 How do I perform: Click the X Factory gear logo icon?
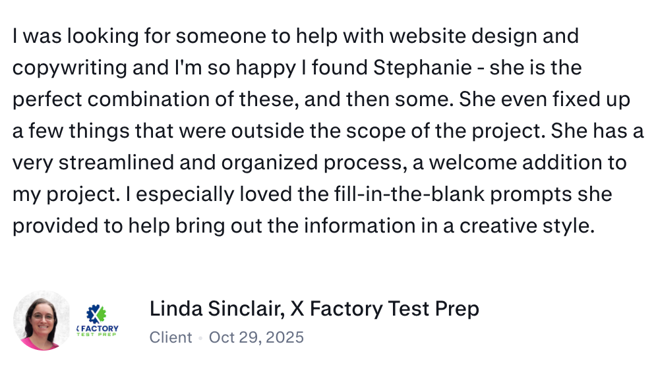[x=96, y=314]
